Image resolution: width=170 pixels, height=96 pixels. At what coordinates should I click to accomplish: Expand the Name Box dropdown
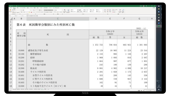(14, 16)
